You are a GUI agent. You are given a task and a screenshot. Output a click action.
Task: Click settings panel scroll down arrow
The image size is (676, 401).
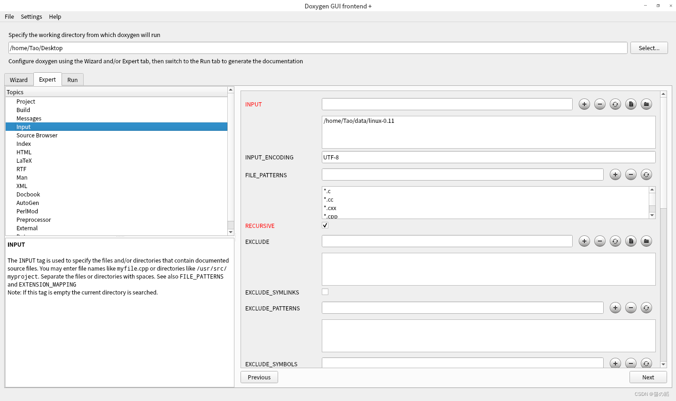click(663, 364)
